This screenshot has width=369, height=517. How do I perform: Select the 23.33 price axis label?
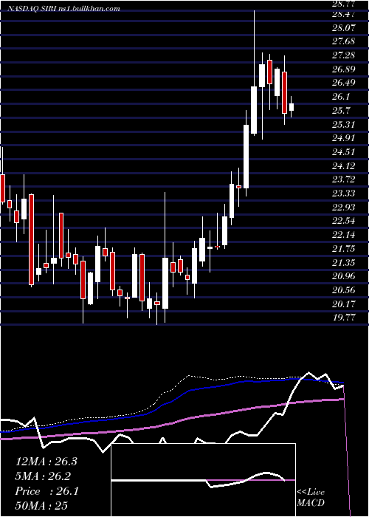[344, 194]
